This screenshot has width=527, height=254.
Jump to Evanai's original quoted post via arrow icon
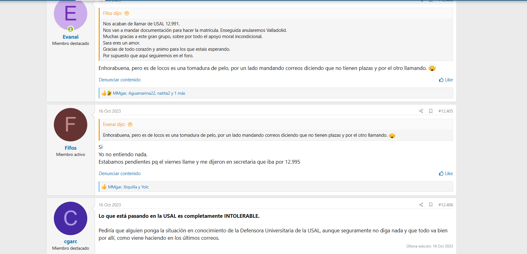point(130,124)
